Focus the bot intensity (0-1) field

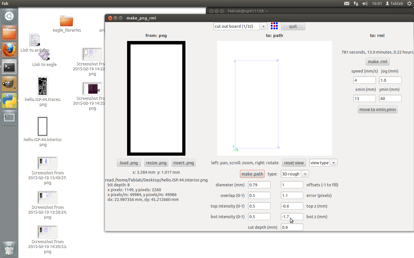pos(259,217)
